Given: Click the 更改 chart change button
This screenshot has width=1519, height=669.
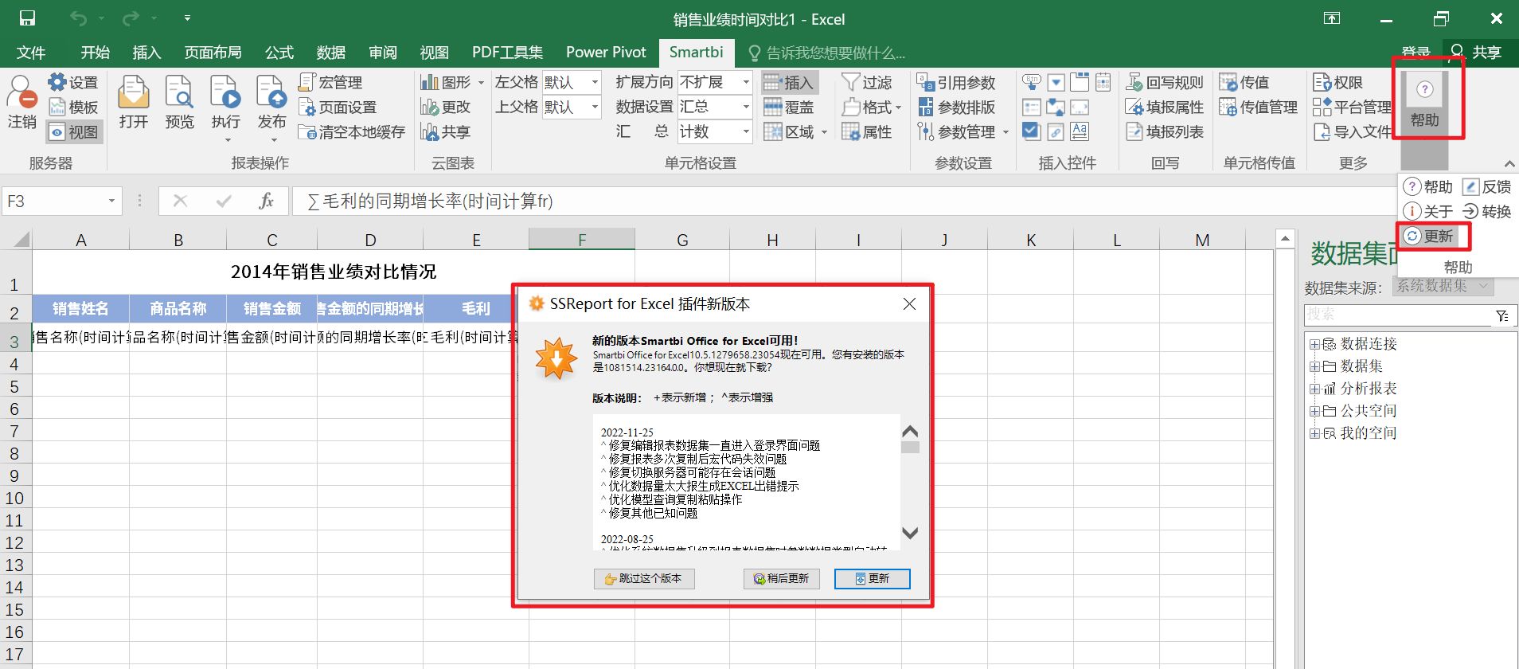Looking at the screenshot, I should point(446,107).
